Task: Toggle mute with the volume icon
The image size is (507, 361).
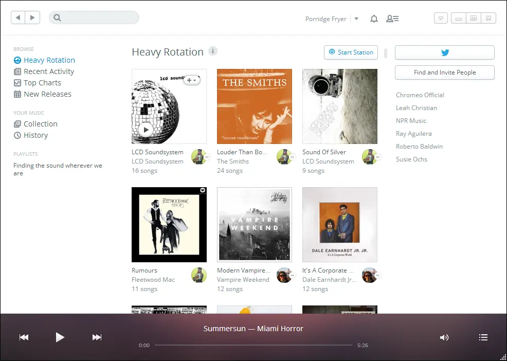Action: [x=444, y=338]
